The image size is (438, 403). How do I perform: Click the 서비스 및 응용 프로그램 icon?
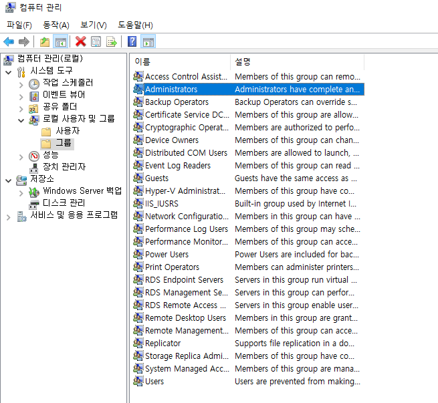[x=21, y=217]
